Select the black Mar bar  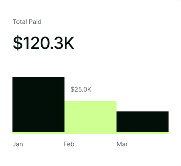[x=142, y=121]
